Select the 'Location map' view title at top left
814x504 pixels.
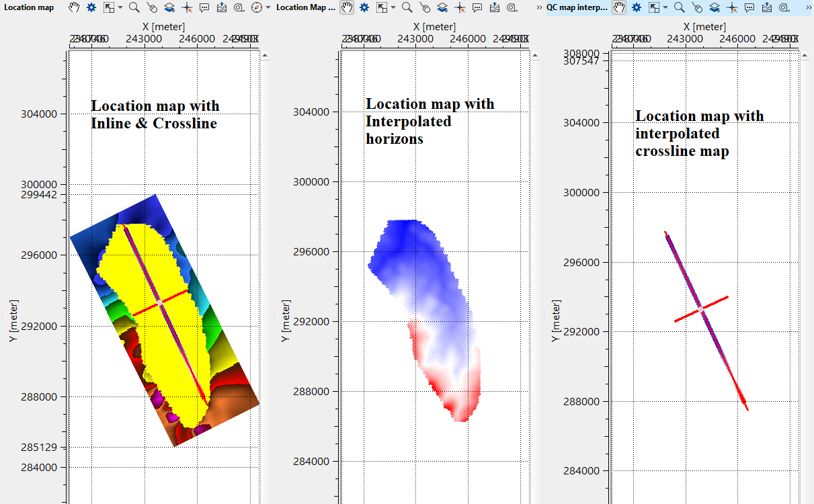pyautogui.click(x=29, y=7)
